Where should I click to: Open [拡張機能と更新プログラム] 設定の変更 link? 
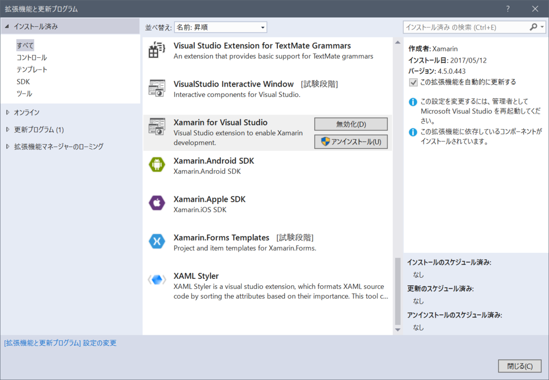tap(60, 343)
